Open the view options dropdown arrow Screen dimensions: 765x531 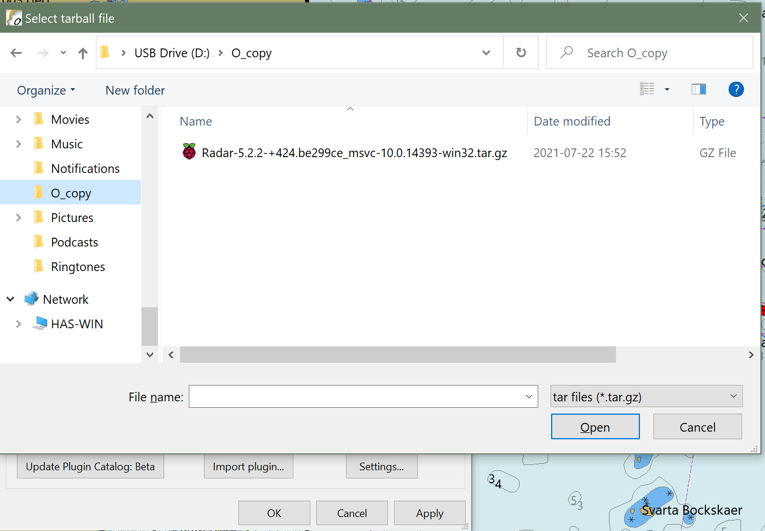(x=666, y=89)
